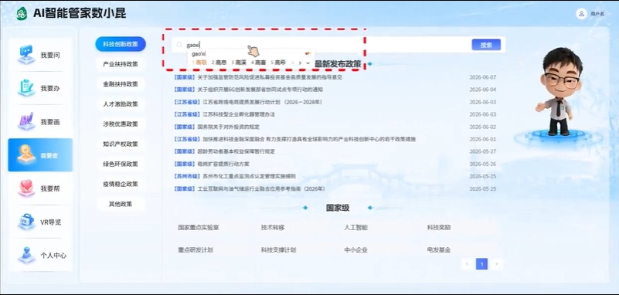Click the 用户名 label
This screenshot has height=295, width=619.
coord(597,14)
